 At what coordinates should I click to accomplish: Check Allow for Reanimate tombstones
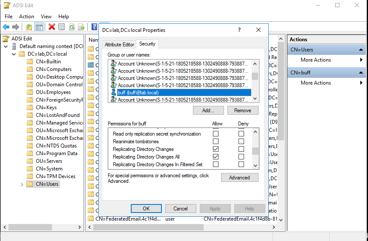(216, 142)
